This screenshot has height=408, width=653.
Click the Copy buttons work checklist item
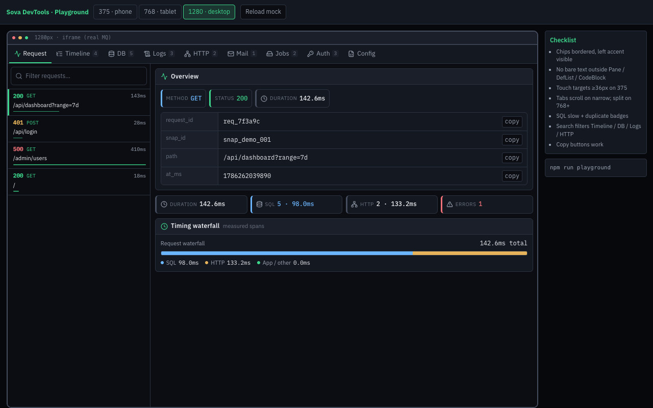coord(580,144)
